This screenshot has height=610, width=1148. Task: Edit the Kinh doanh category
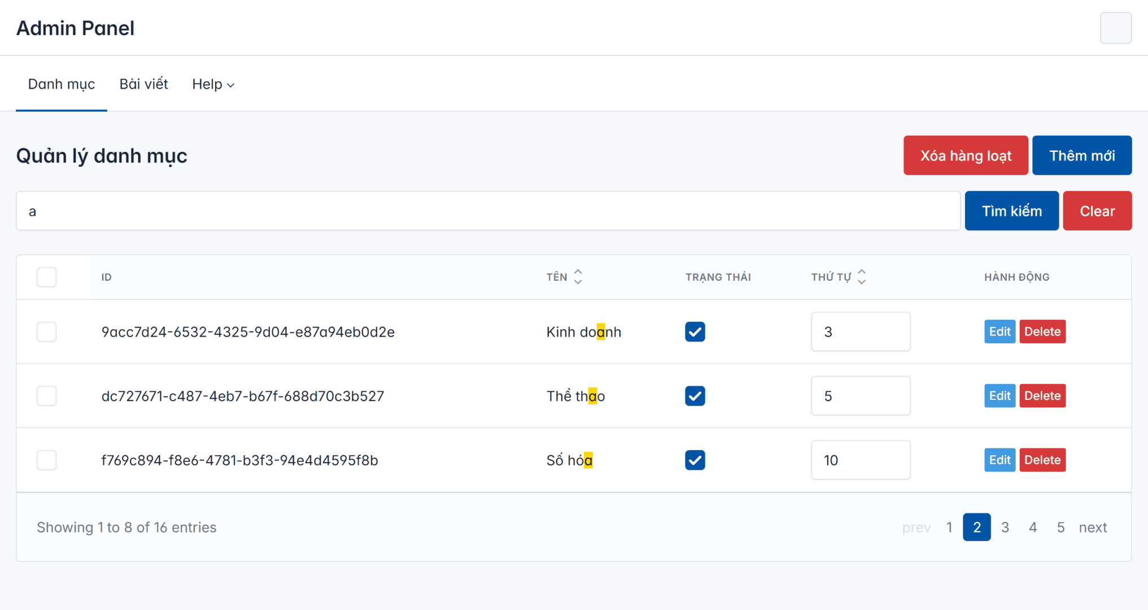coord(999,332)
